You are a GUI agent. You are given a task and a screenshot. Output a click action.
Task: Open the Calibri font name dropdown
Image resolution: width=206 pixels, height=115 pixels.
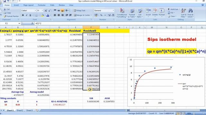35,11
